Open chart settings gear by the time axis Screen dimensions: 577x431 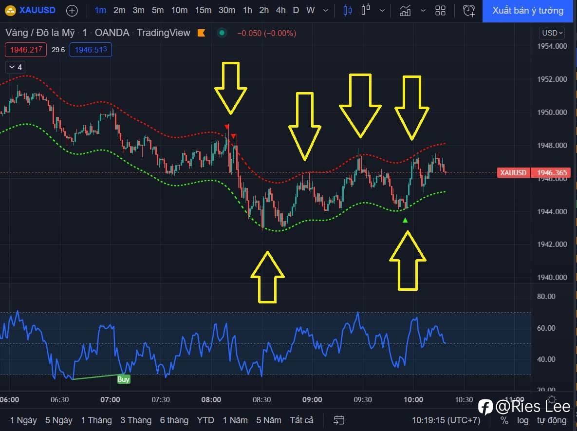pos(552,400)
